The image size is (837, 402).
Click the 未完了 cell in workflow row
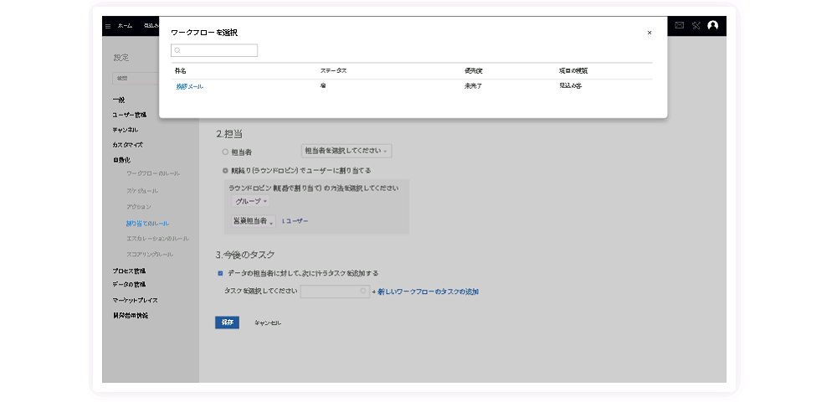click(x=473, y=86)
